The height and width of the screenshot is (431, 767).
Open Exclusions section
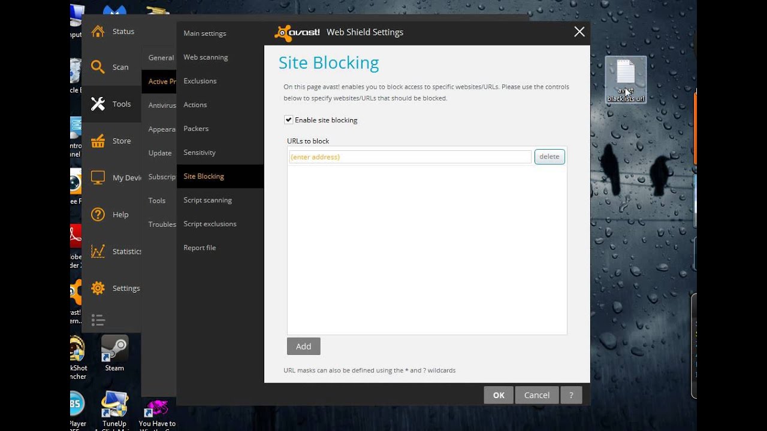(200, 81)
